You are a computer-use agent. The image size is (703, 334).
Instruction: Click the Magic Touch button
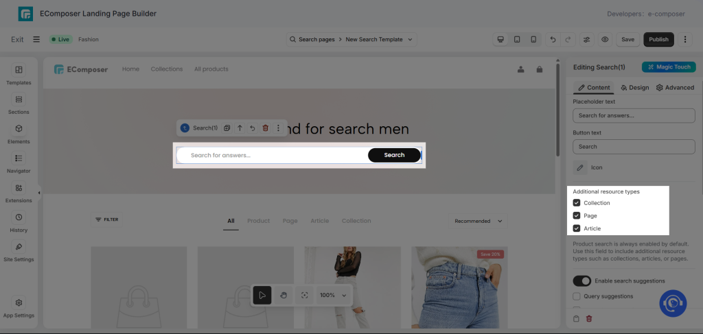[669, 67]
